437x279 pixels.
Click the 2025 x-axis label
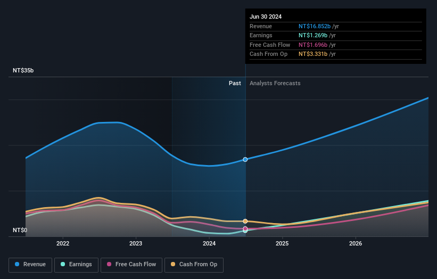282,244
